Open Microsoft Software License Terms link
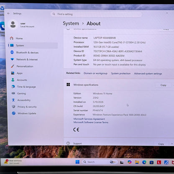 [x=91, y=122]
